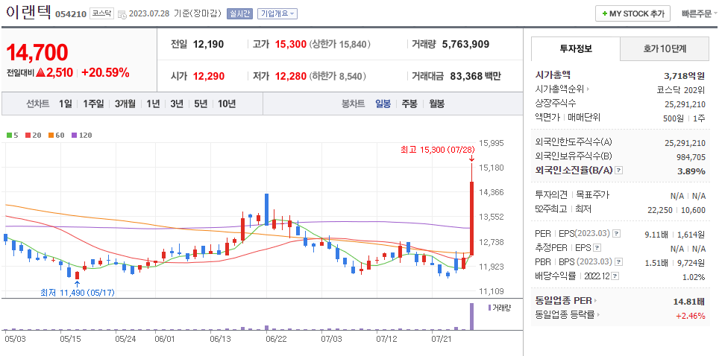Click the 코스닥 market badge

[101, 13]
